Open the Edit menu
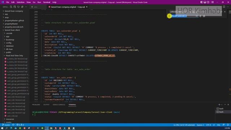 pos(13,2)
